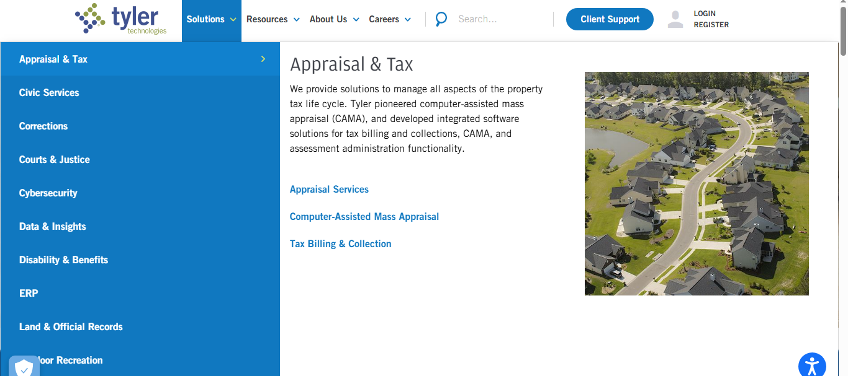Expand Appraisal & Tax via its chevron

262,59
